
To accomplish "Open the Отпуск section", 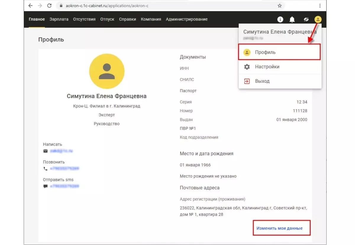I will [107, 19].
